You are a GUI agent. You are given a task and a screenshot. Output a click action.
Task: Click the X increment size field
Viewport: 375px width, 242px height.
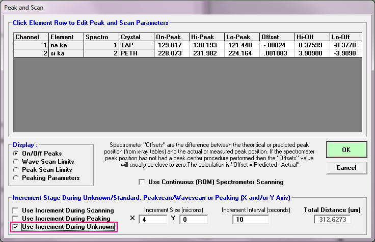pos(152,219)
